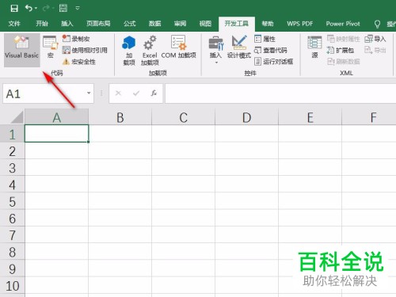
Task: Expand the Name Box dropdown arrow
Action: pos(89,93)
